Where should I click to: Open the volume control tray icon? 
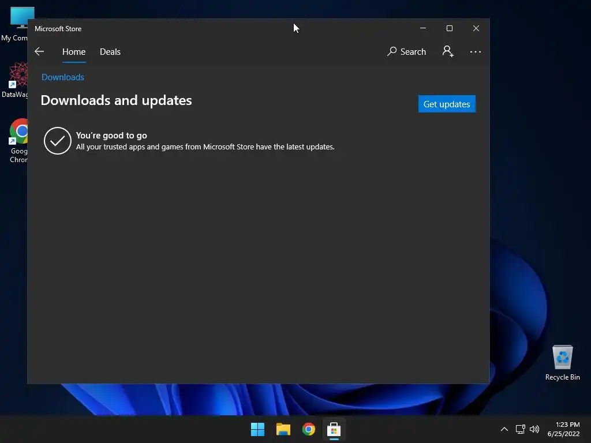pos(534,429)
